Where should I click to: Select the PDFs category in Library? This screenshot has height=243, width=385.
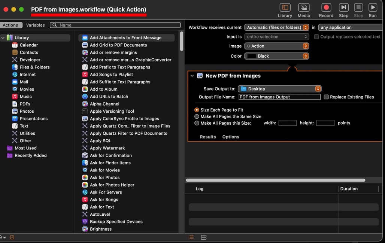tap(25, 104)
